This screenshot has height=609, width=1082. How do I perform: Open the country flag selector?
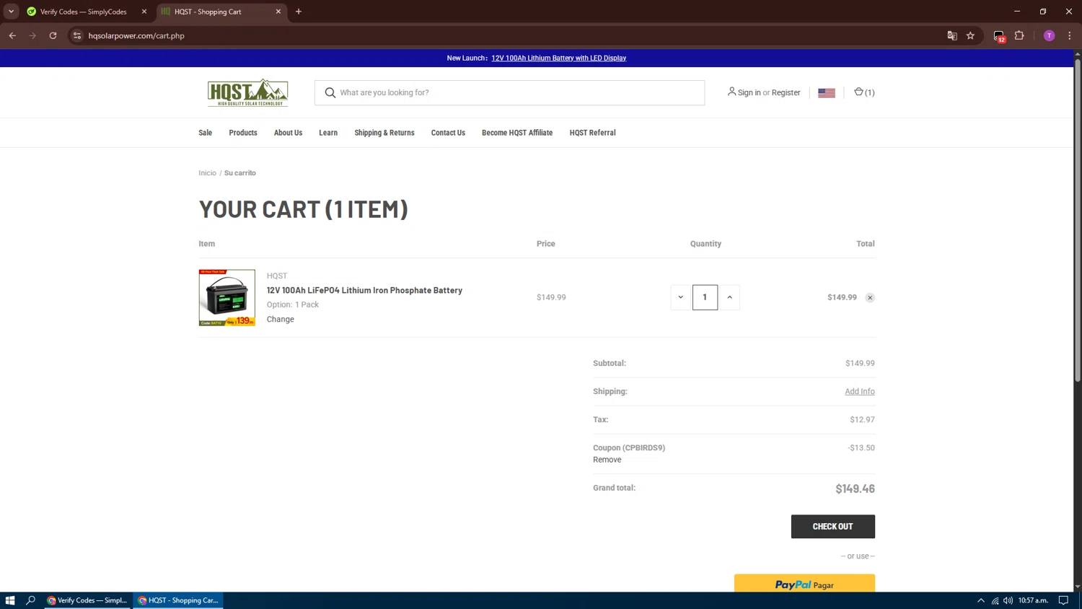pyautogui.click(x=827, y=92)
